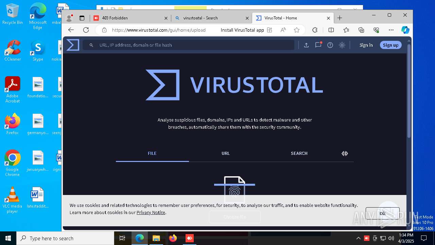Viewport: 435px width, 245px height.
Task: Open the Privacy Notice link
Action: click(151, 212)
